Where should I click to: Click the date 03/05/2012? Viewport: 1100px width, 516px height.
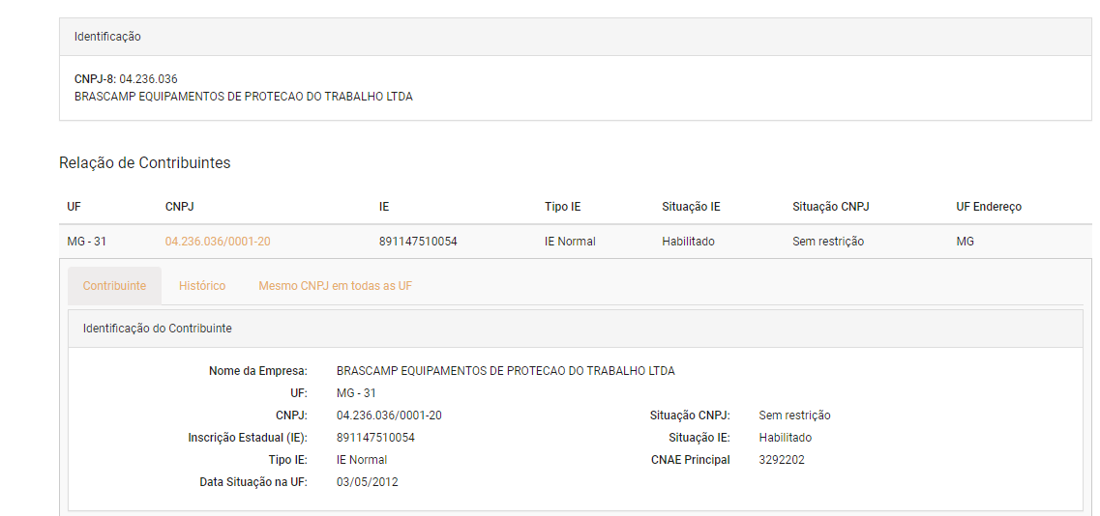[368, 482]
